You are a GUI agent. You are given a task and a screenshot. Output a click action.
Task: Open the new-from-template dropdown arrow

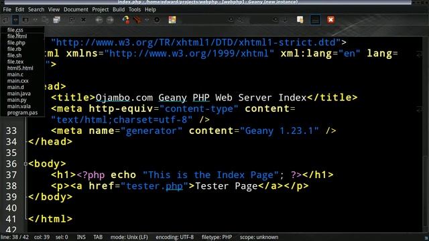[x=15, y=19]
